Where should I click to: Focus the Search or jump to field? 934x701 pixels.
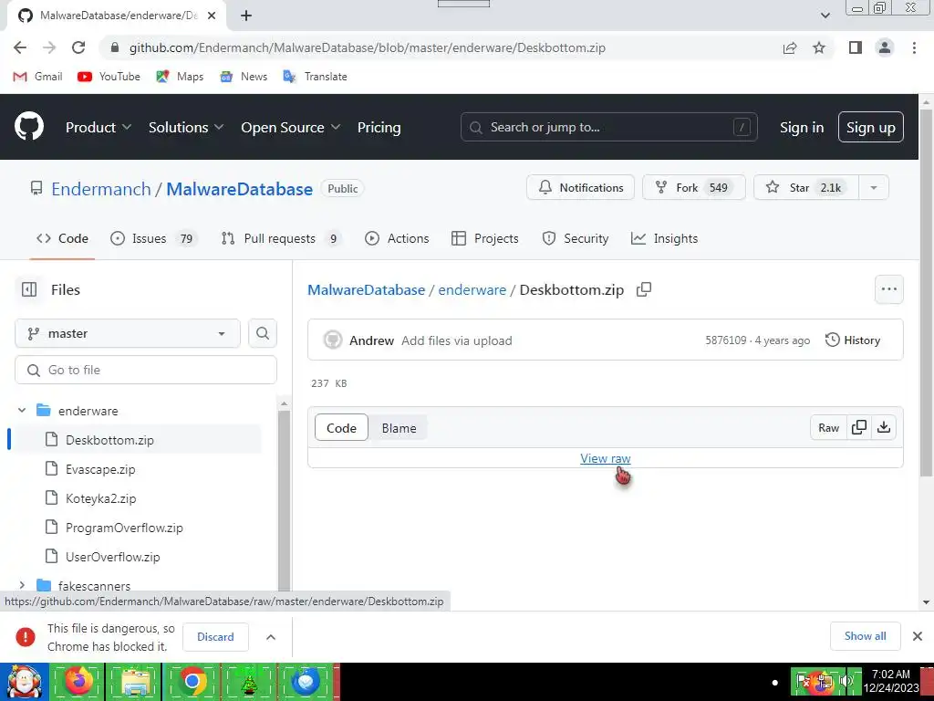608,127
